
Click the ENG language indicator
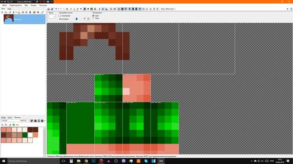click(272, 161)
